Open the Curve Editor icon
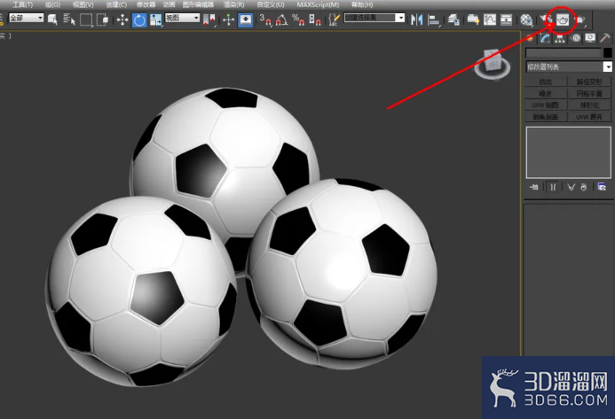 [490, 19]
